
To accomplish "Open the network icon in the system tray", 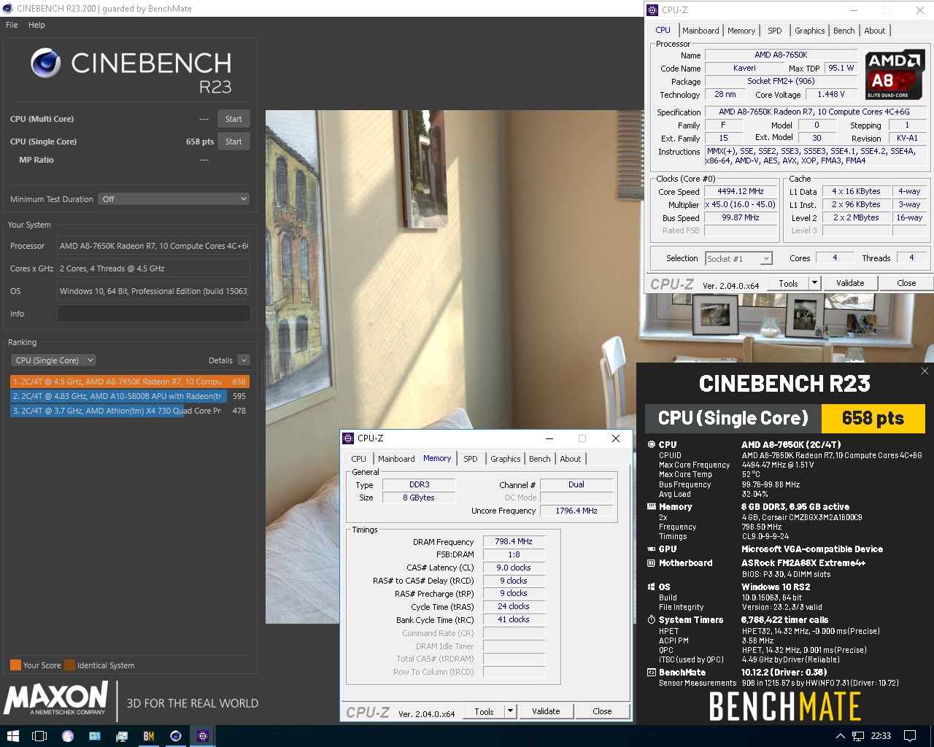I will coord(858,736).
